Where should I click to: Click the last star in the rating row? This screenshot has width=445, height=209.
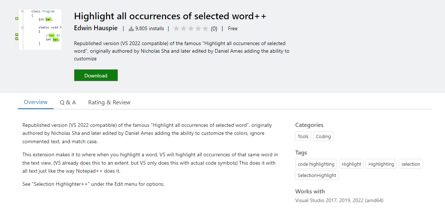click(205, 28)
